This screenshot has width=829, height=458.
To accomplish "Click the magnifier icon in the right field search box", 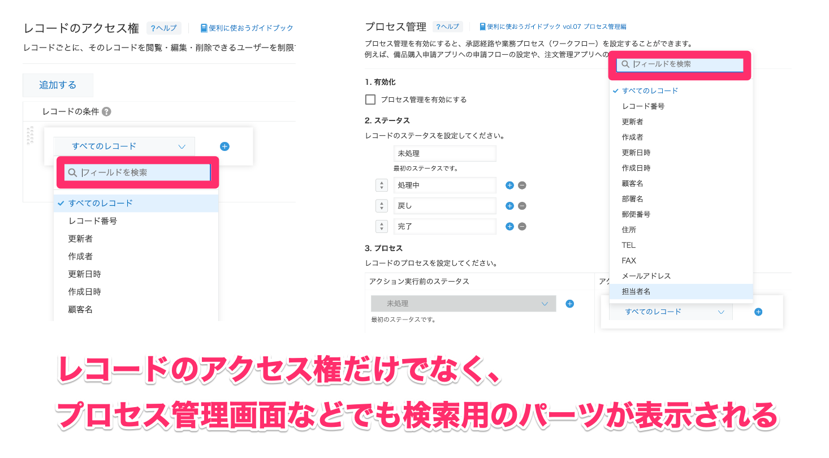I will pos(625,64).
